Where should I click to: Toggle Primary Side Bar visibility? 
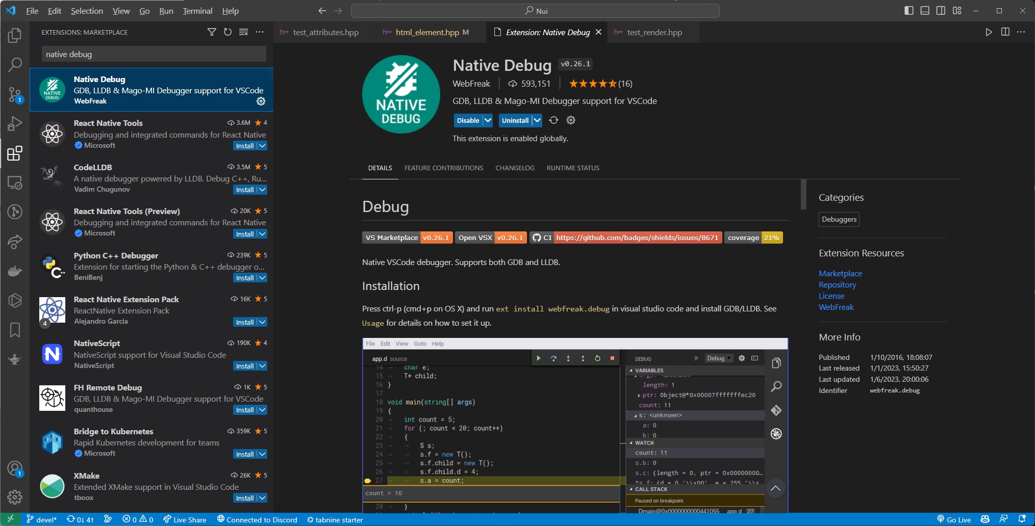tap(908, 11)
